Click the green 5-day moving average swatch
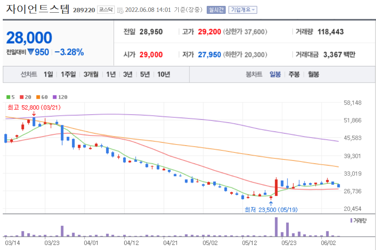376x250 pixels. (x=8, y=97)
